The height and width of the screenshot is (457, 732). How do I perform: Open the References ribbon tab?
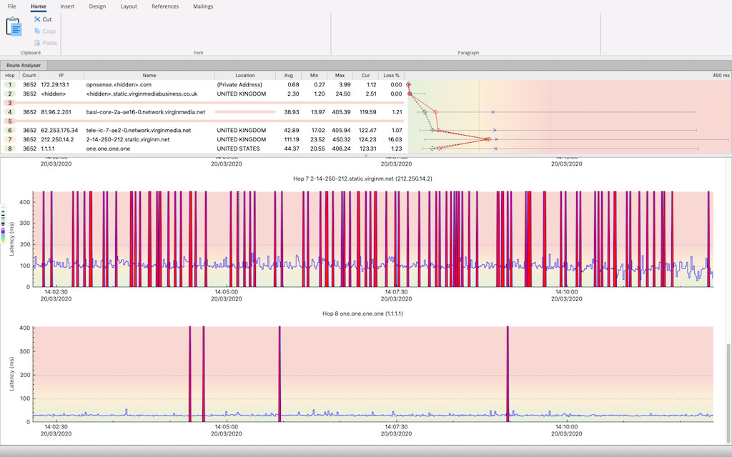[x=165, y=6]
